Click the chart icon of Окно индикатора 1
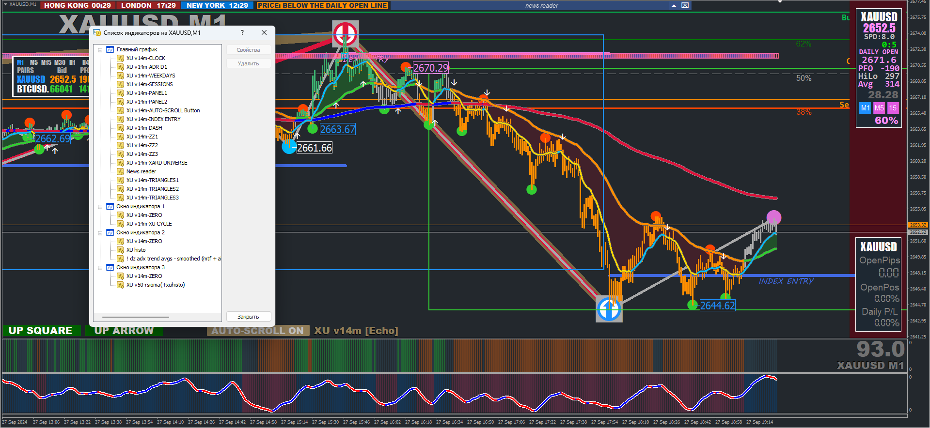Viewport: 930px width, 428px height. (x=110, y=206)
